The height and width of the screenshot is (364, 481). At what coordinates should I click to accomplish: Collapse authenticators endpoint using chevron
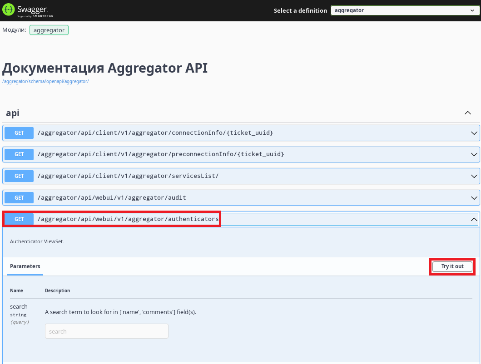click(474, 219)
